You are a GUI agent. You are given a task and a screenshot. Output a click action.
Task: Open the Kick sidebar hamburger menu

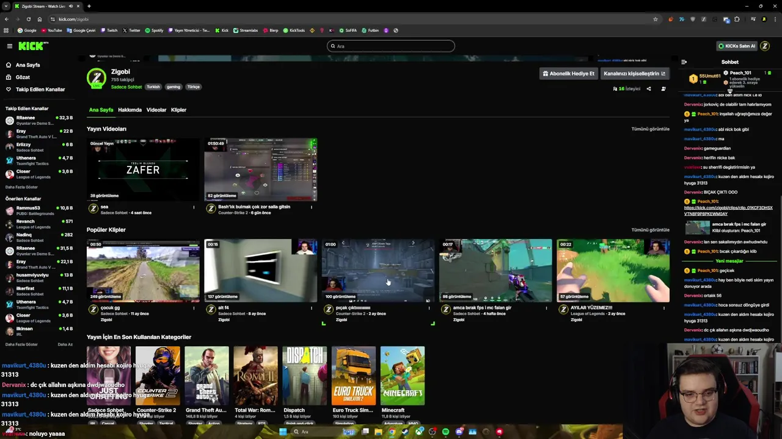point(9,46)
